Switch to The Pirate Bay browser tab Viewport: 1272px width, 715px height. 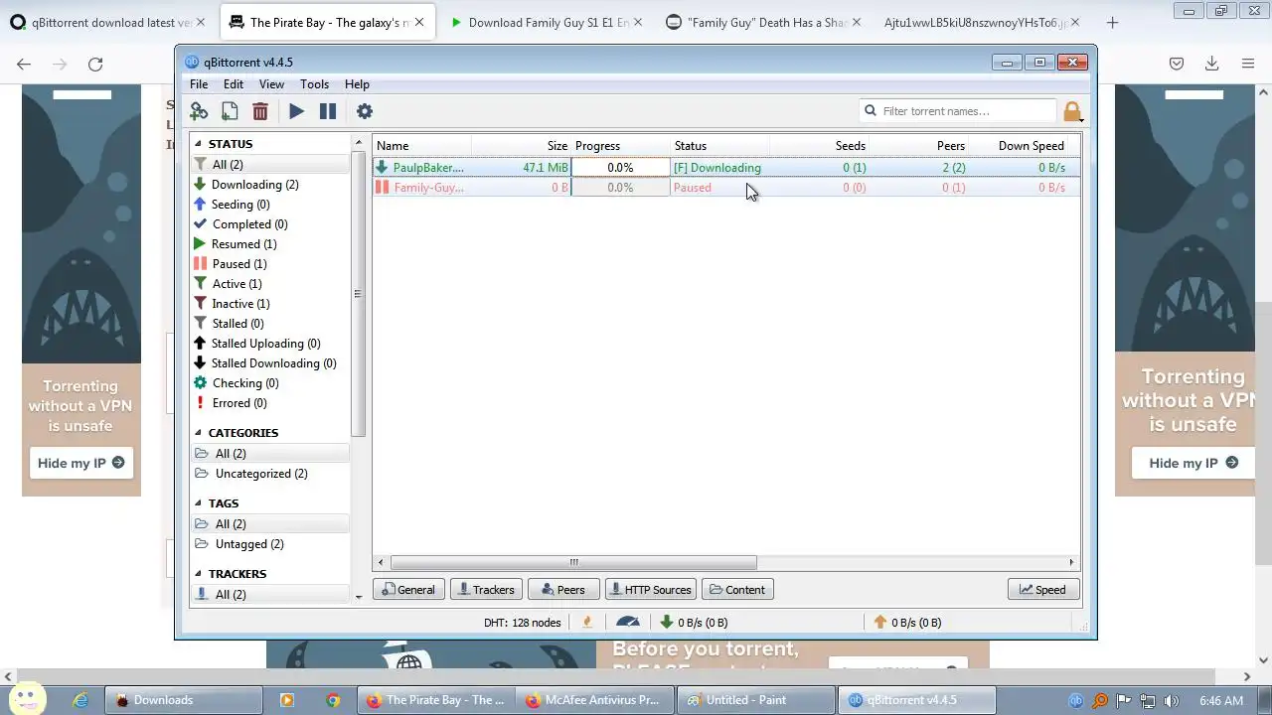326,22
